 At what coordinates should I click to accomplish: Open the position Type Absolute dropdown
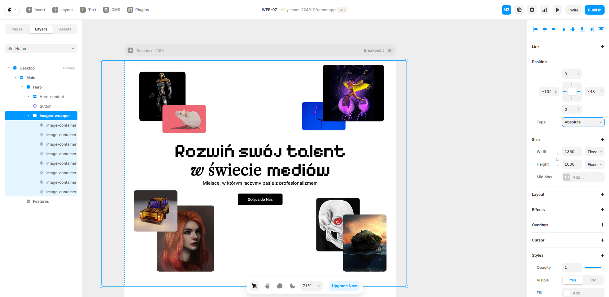583,122
